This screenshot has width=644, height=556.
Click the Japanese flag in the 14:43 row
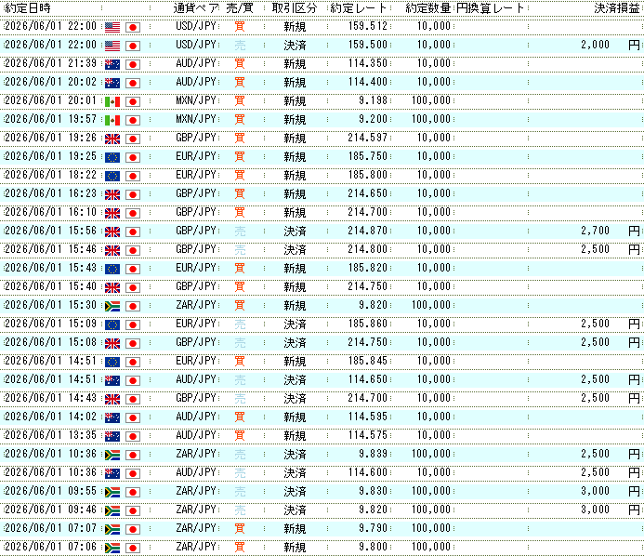click(133, 399)
